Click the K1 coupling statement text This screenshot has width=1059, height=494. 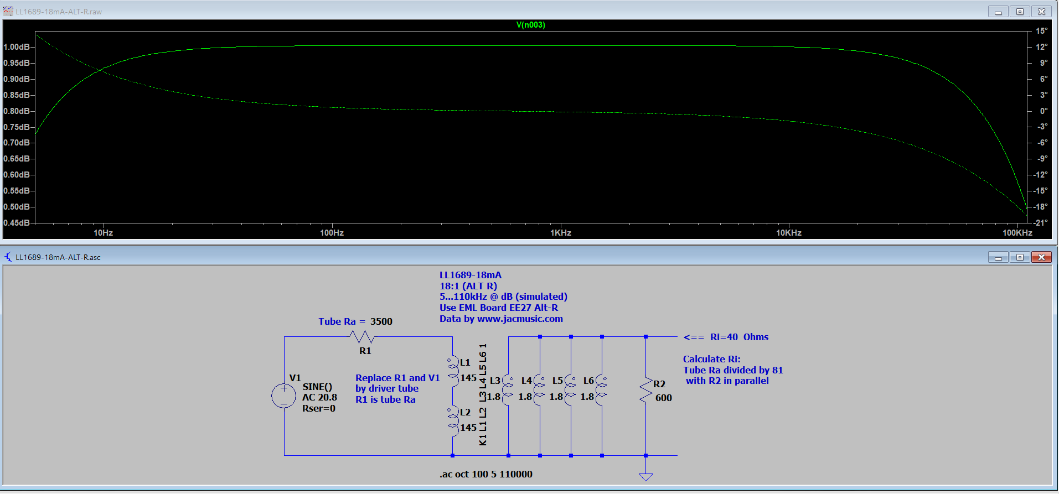(483, 394)
